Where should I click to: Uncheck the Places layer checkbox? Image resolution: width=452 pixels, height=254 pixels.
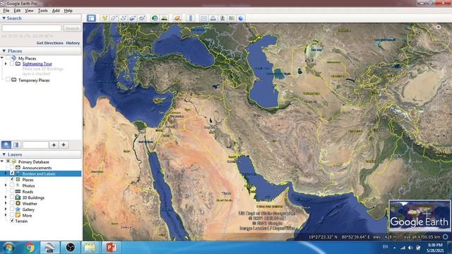click(12, 179)
